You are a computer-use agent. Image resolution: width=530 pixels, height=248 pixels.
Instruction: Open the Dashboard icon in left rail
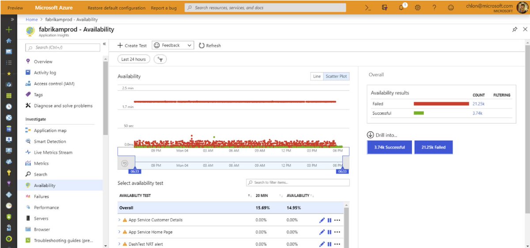pos(8,52)
